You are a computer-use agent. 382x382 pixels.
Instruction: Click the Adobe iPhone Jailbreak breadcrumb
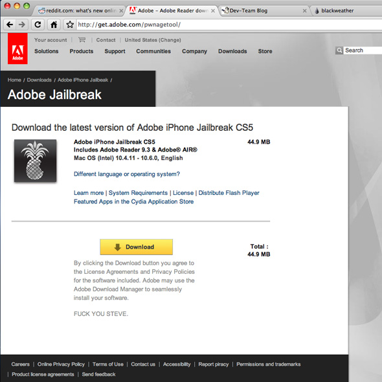(x=83, y=80)
